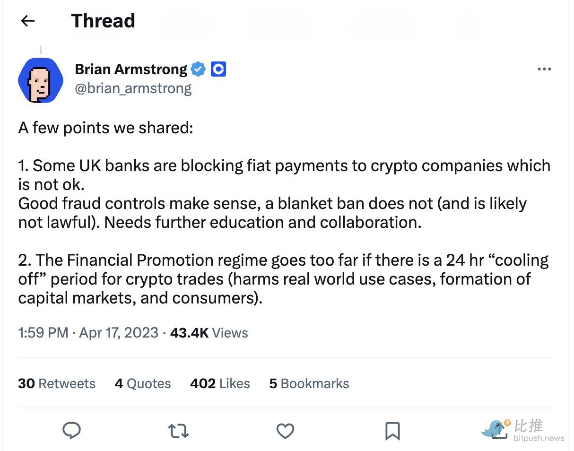Click the 1:59 PM Apr 17, 2023 timestamp
This screenshot has width=574, height=451.
click(x=88, y=333)
